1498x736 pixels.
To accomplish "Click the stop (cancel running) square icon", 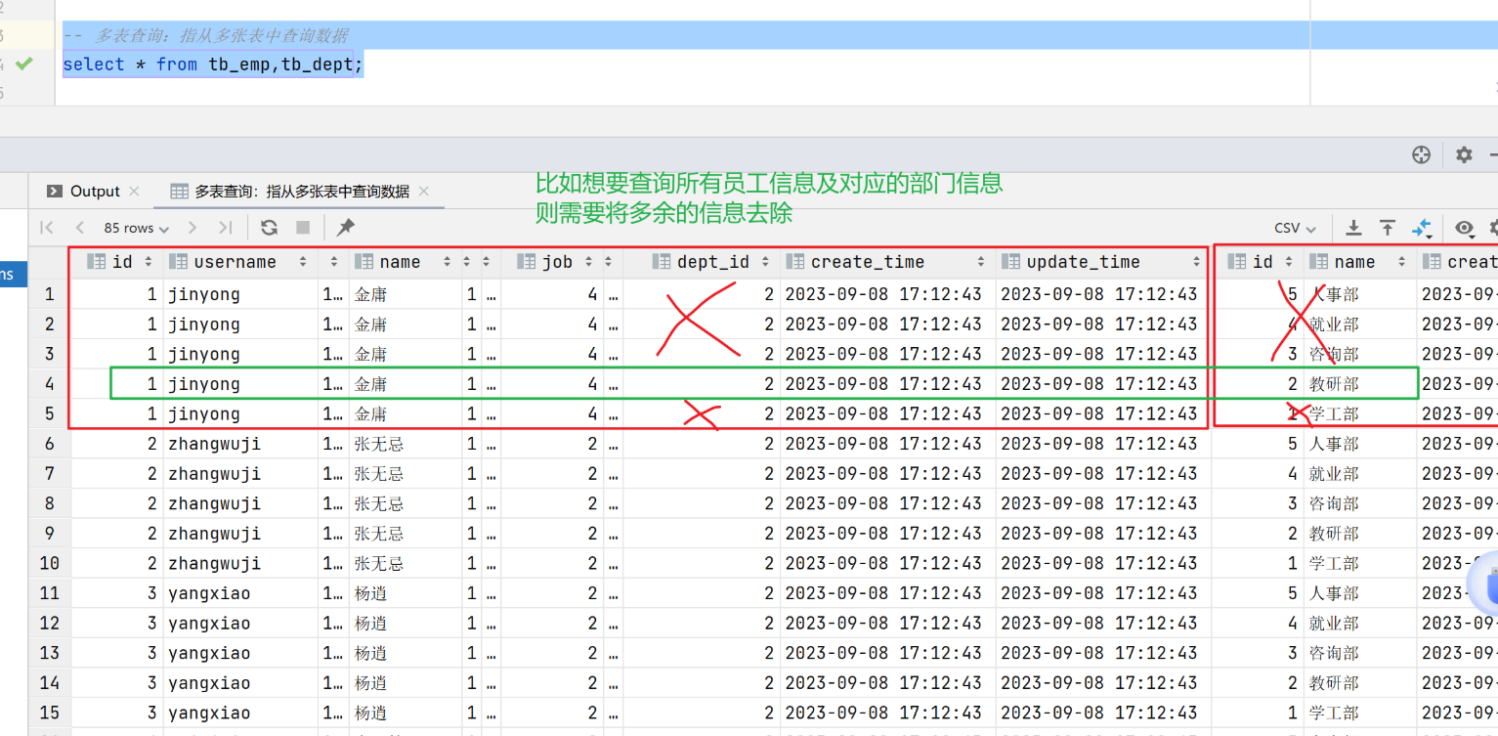I will click(303, 228).
